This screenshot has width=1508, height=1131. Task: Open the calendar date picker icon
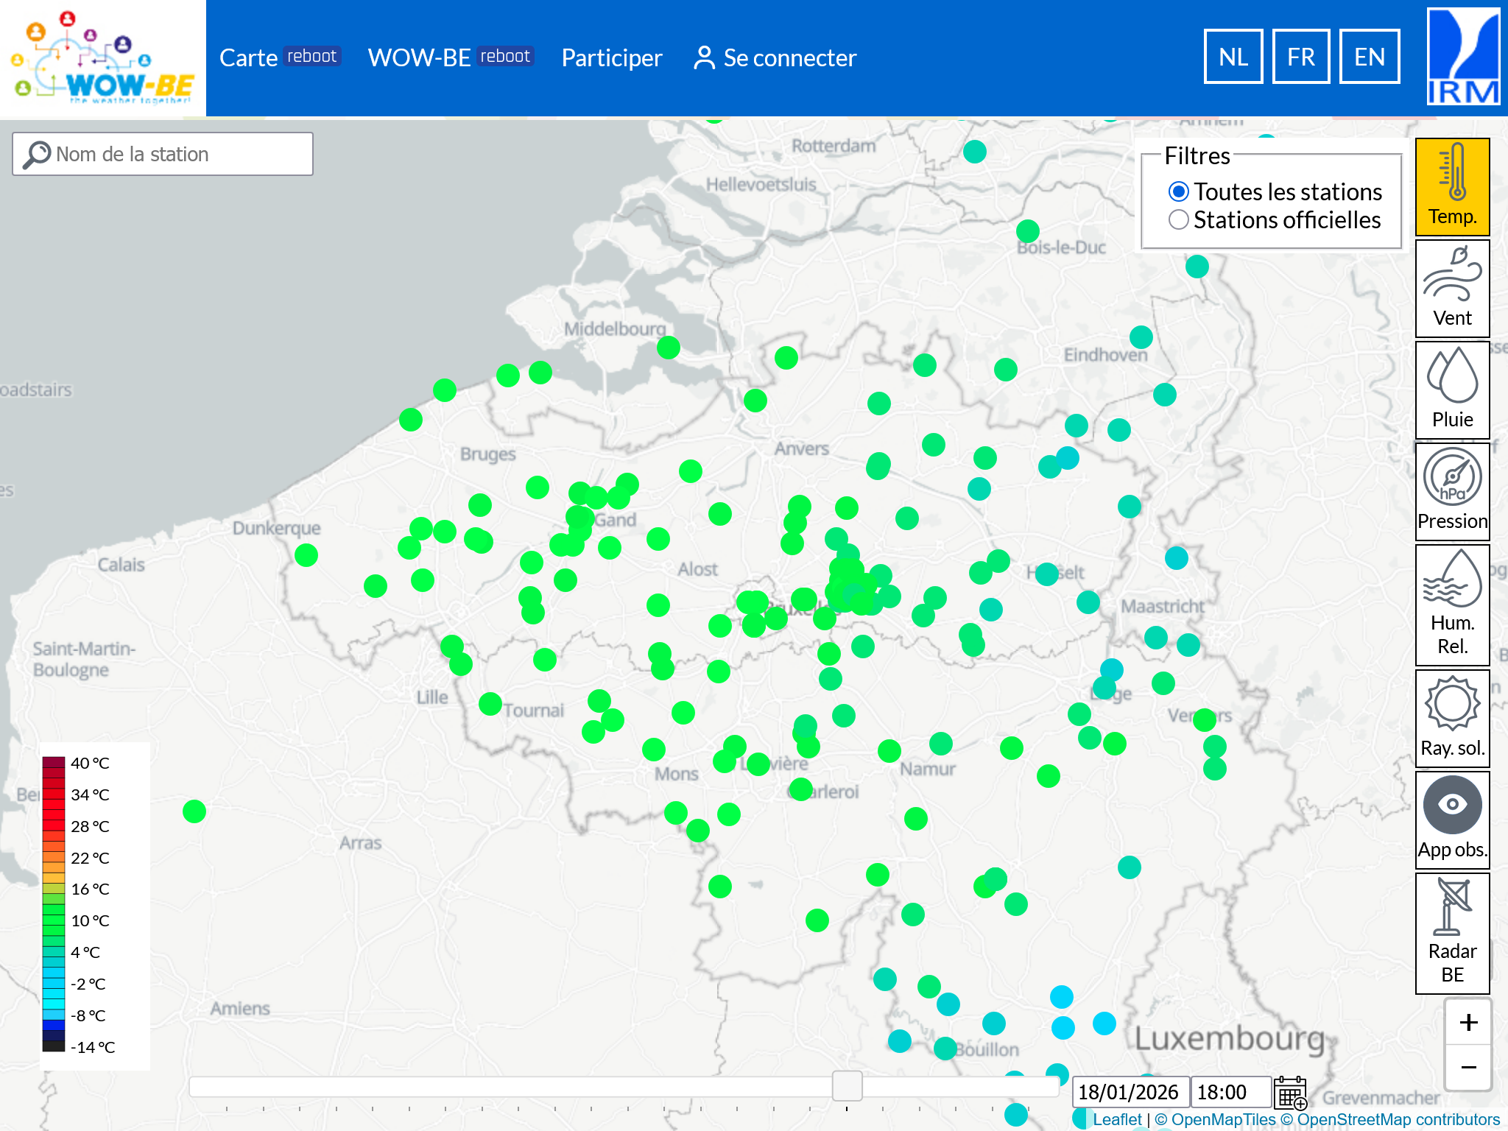click(1290, 1092)
